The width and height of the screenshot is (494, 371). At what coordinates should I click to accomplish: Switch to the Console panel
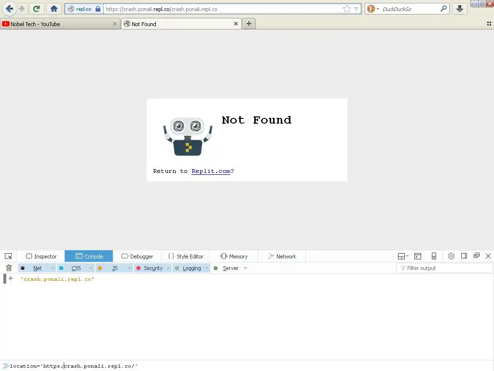tap(89, 256)
